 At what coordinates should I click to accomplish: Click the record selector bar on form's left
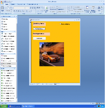coord(30,52)
